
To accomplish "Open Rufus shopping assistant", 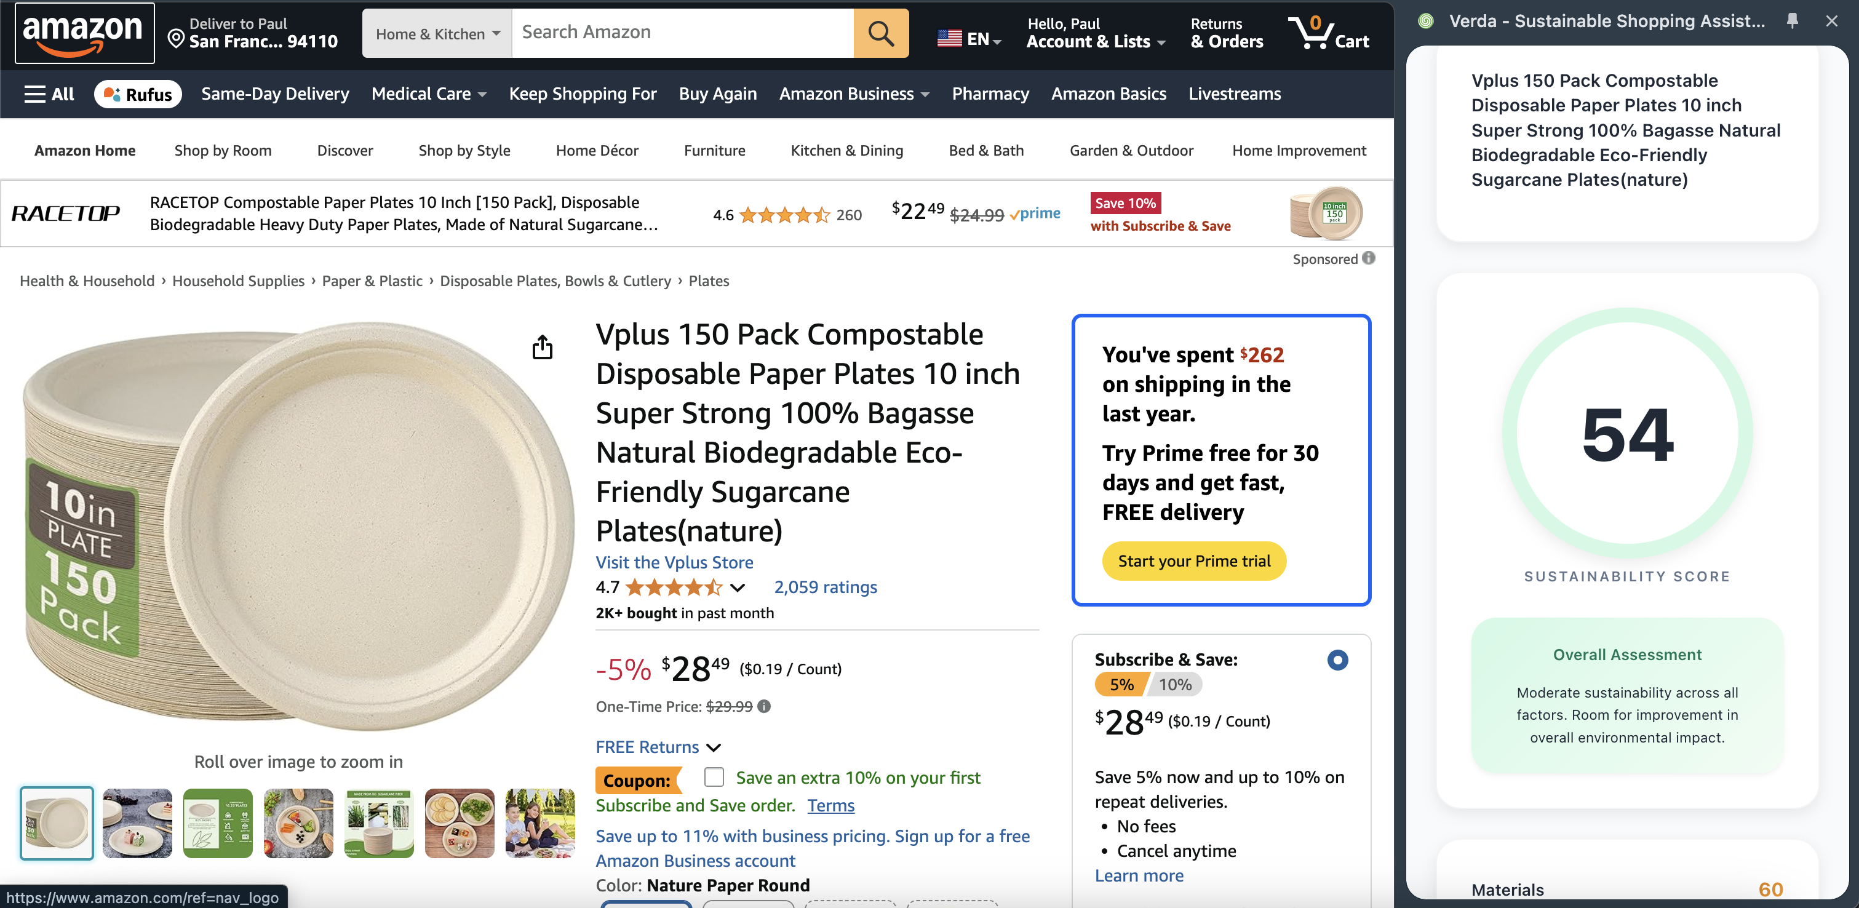I will click(x=137, y=94).
